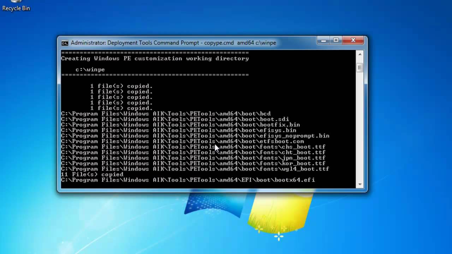Click the line ending in bootfix.bin
452x254 pixels.
(180, 125)
